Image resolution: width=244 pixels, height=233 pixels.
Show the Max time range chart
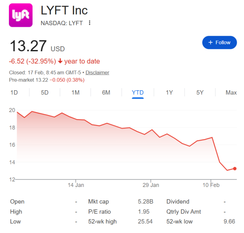click(x=231, y=92)
